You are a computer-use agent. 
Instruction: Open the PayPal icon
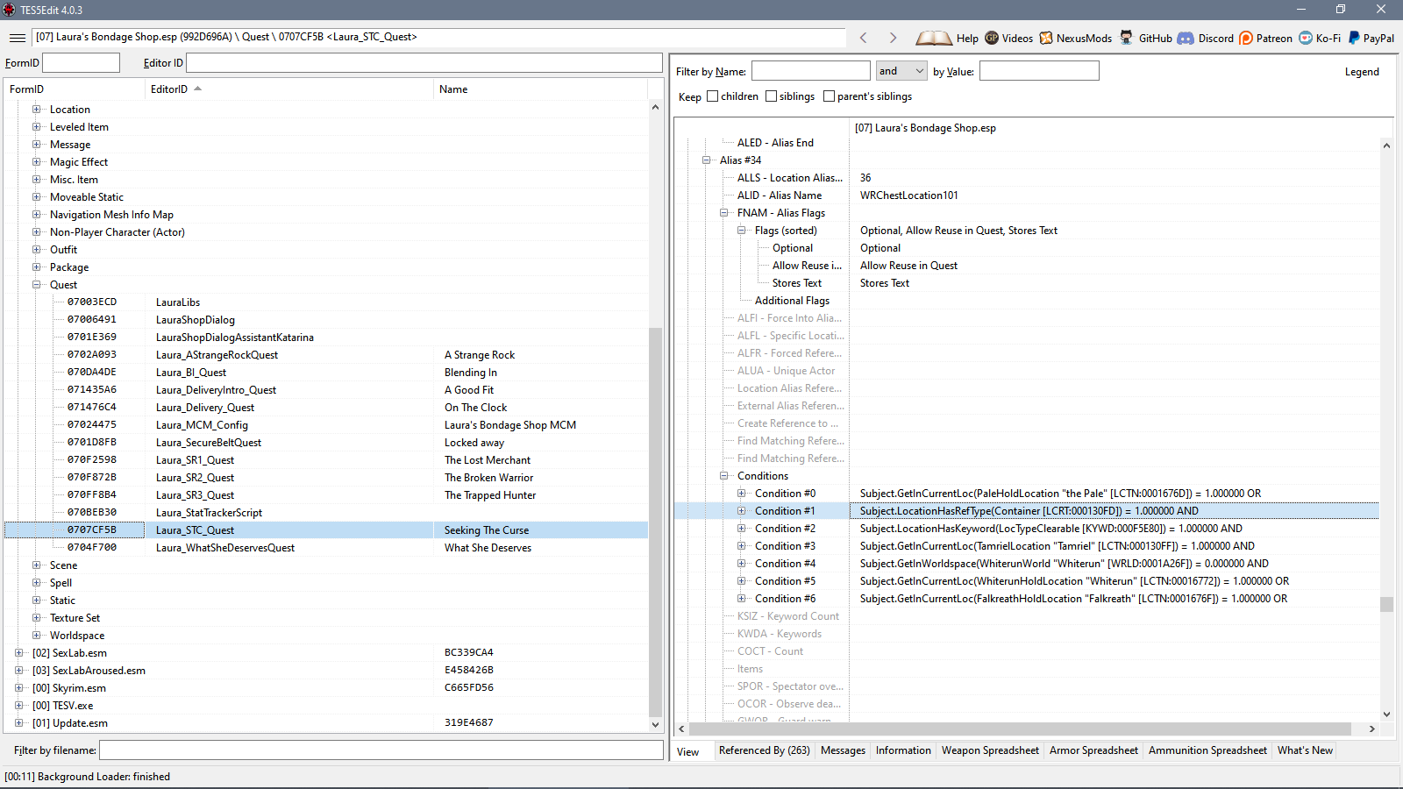(x=1354, y=38)
